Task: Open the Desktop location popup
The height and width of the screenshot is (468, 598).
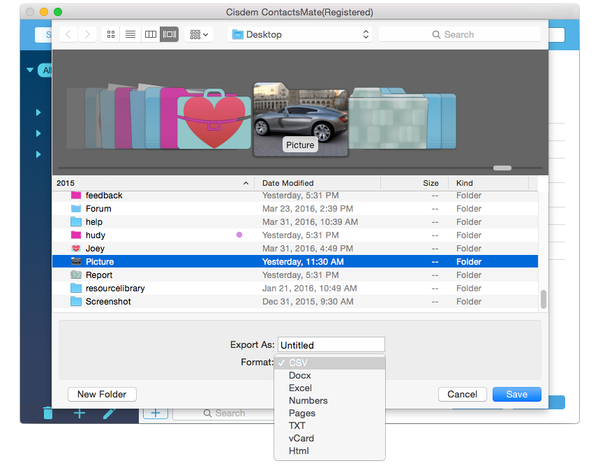Action: pos(300,34)
